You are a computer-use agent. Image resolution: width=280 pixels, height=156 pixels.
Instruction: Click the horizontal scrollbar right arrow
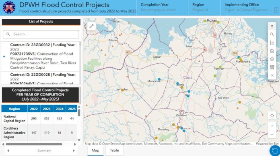pos(75,144)
